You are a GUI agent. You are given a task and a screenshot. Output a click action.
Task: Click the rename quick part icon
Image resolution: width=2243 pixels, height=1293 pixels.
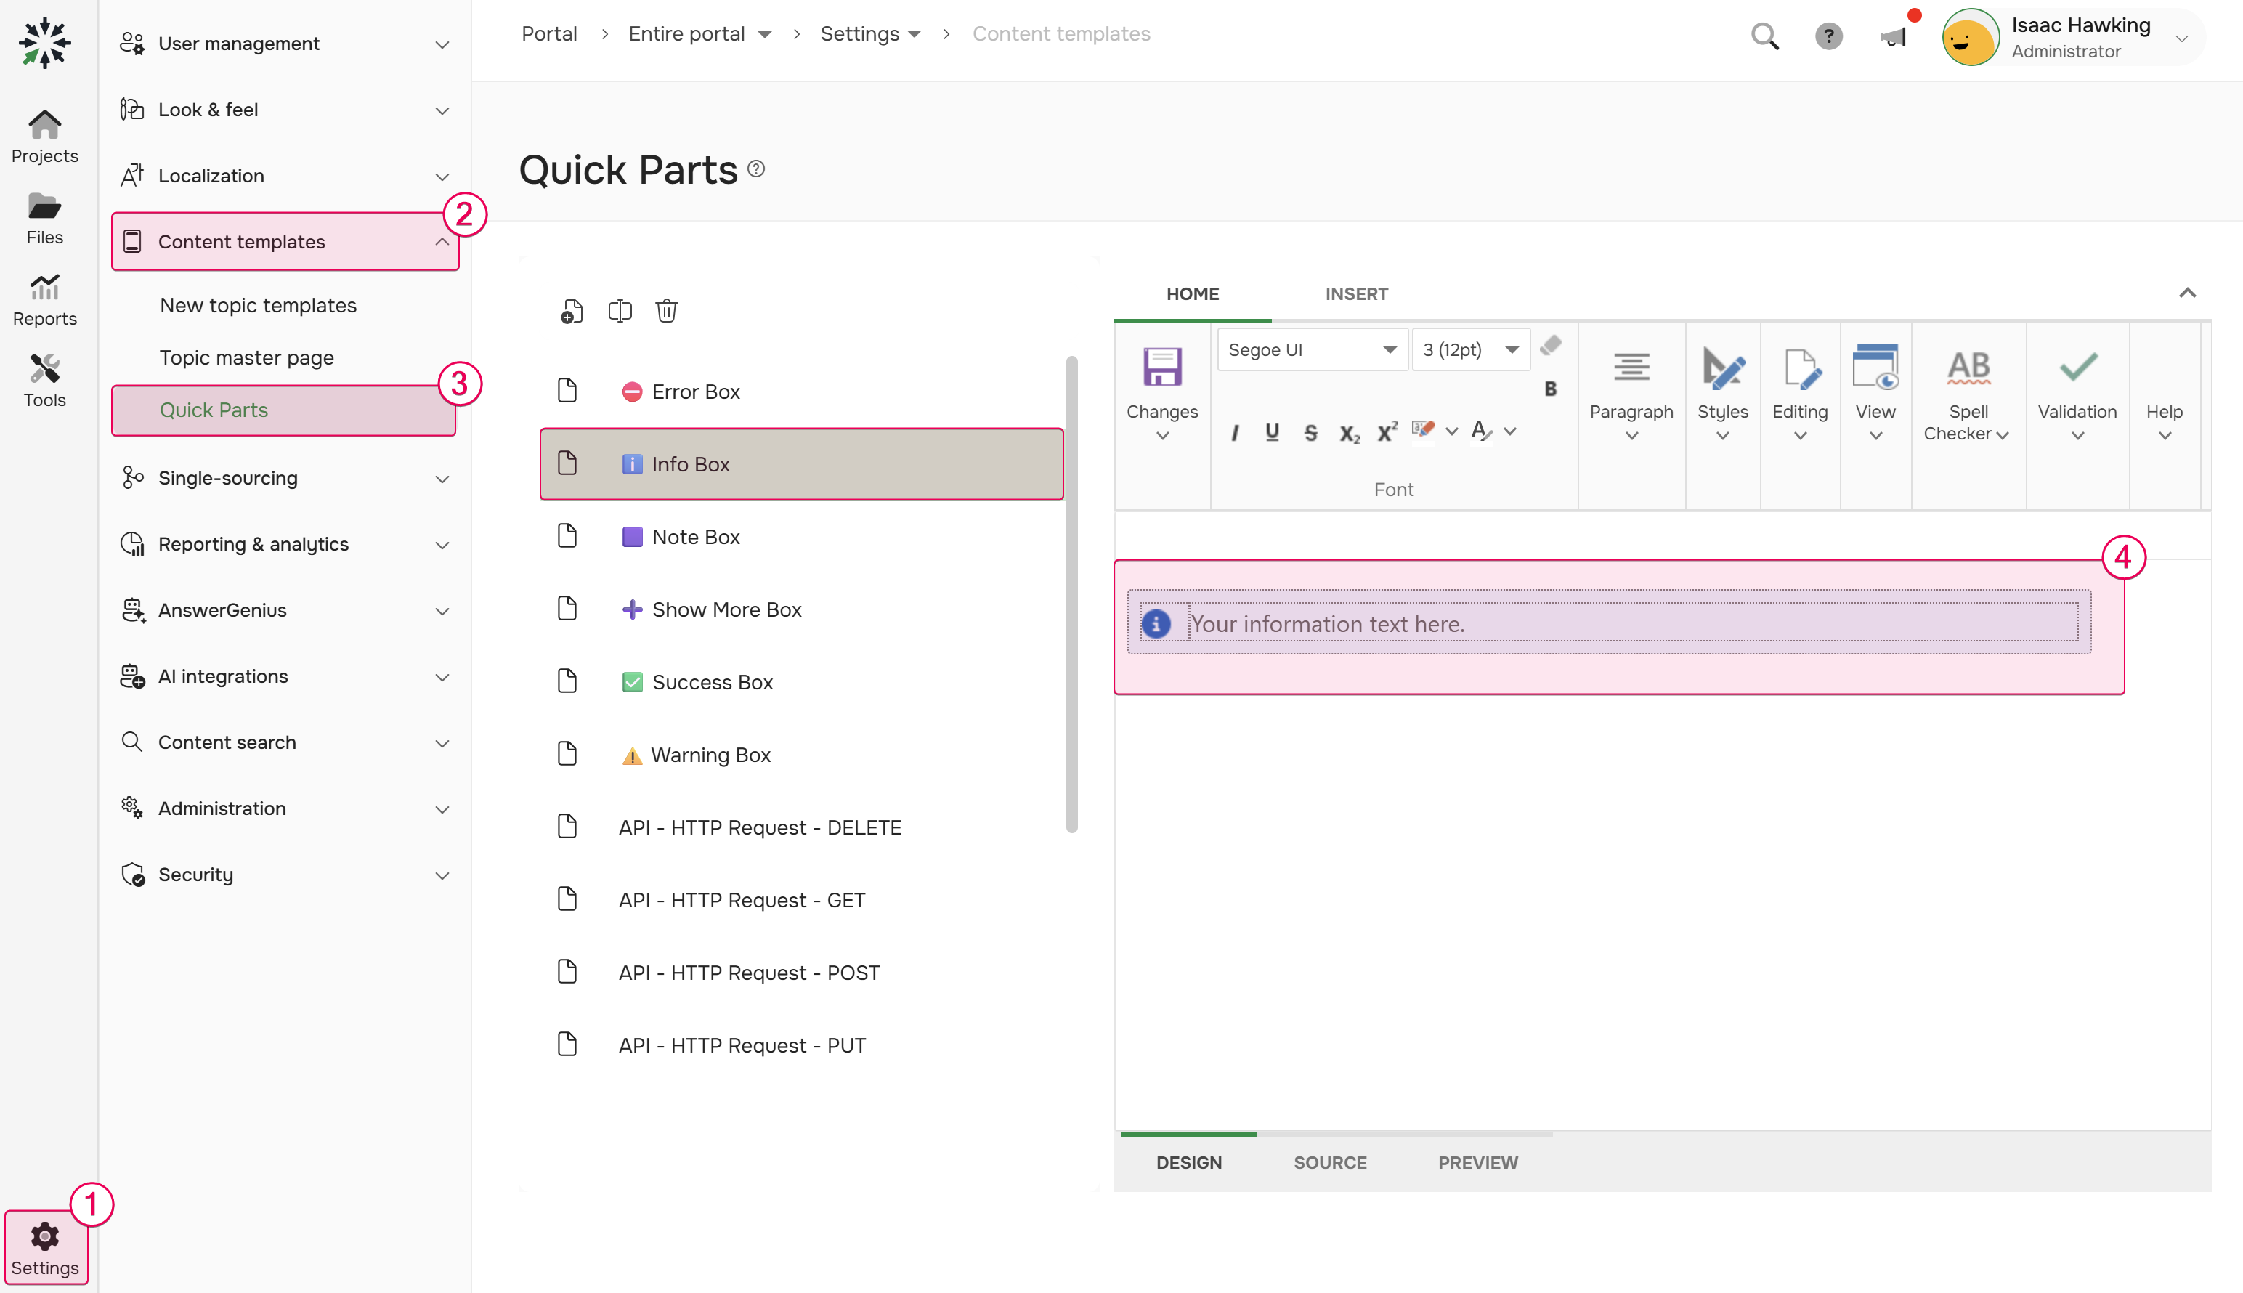coord(620,311)
